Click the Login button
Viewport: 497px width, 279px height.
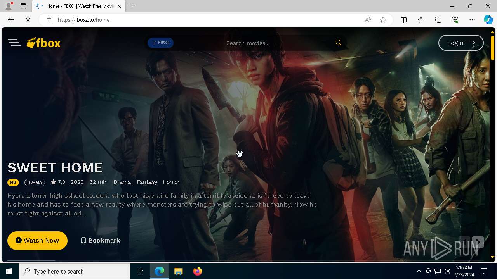pos(461,43)
